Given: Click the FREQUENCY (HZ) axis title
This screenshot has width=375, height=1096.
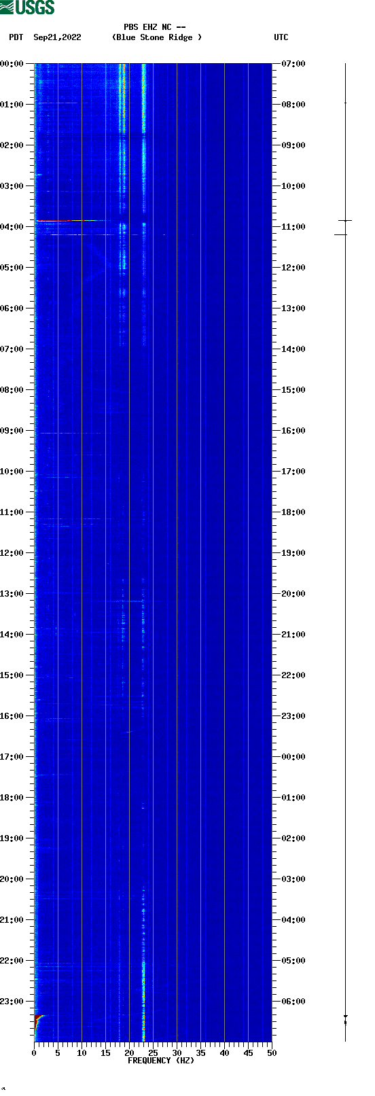Looking at the screenshot, I should [161, 1061].
